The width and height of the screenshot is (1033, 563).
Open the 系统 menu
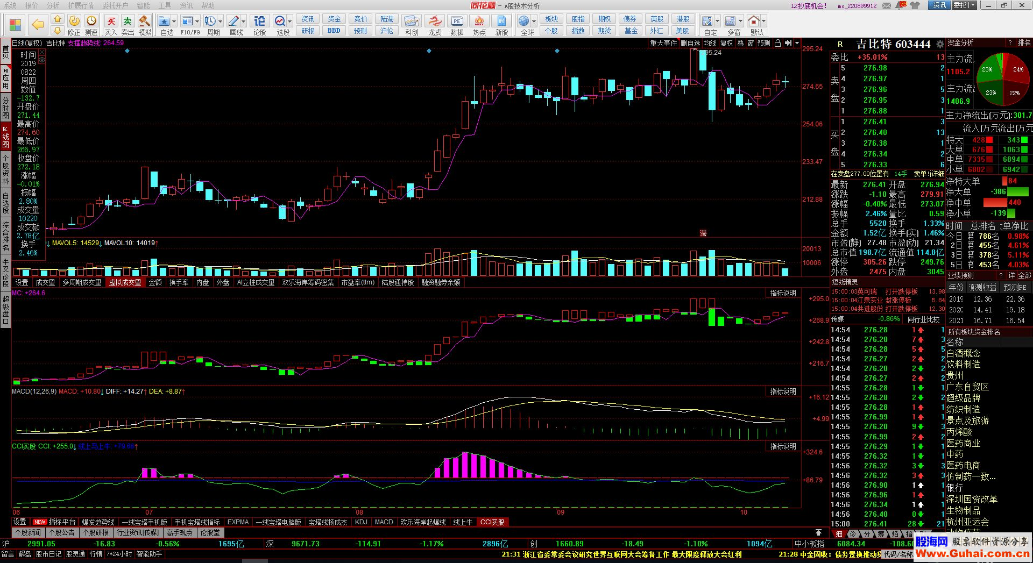coord(10,5)
